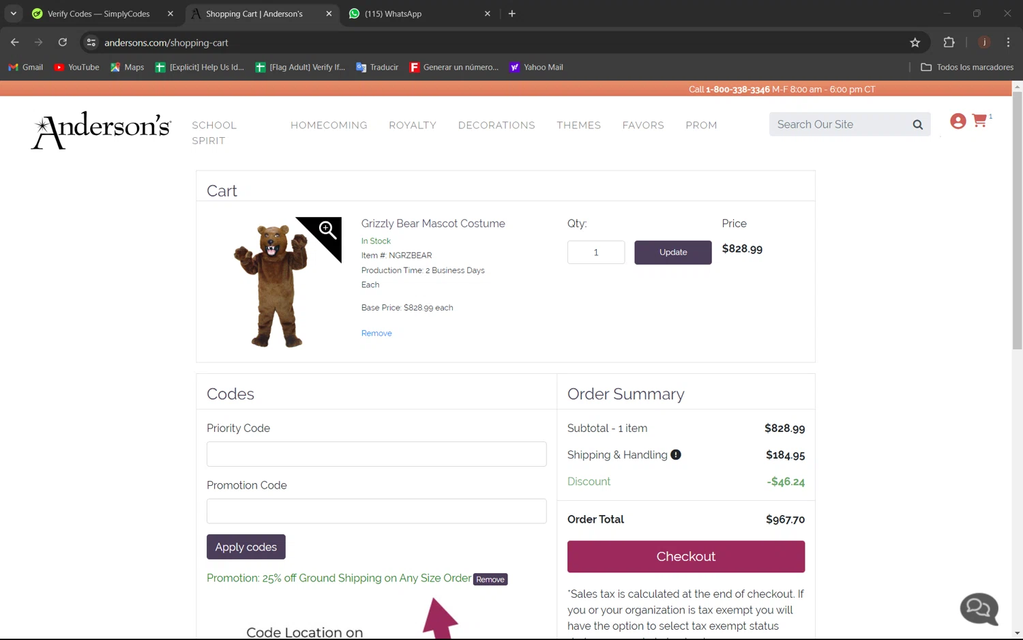Open the account profile icon

pyautogui.click(x=958, y=121)
